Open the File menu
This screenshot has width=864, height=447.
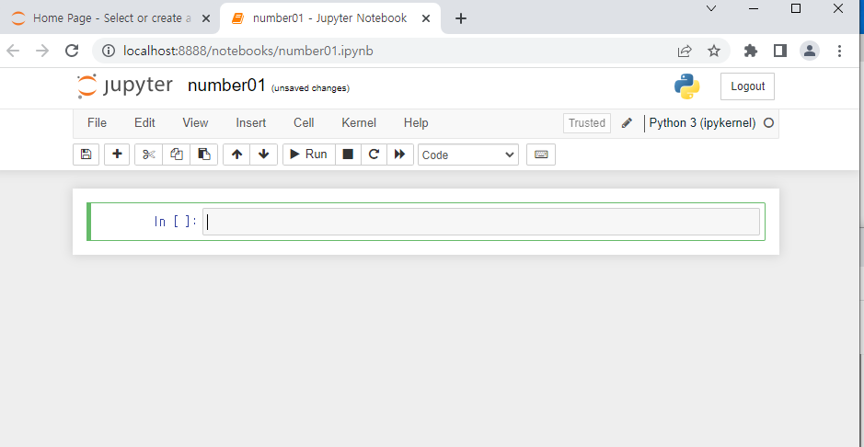pos(97,122)
